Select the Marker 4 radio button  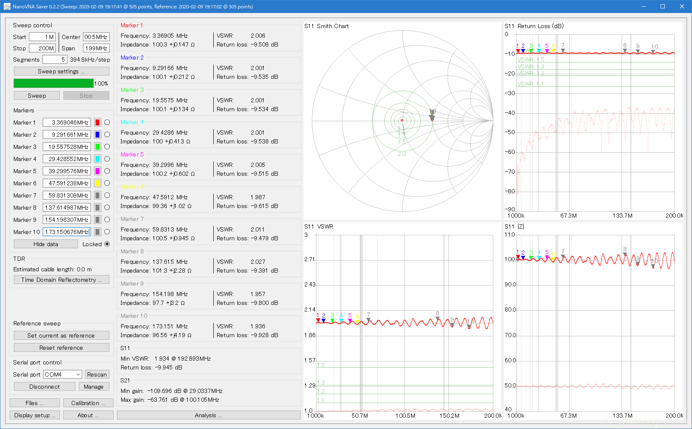tap(107, 159)
